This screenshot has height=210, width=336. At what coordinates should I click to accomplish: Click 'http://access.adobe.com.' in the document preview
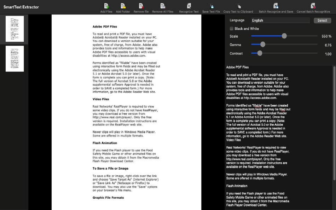click(129, 56)
